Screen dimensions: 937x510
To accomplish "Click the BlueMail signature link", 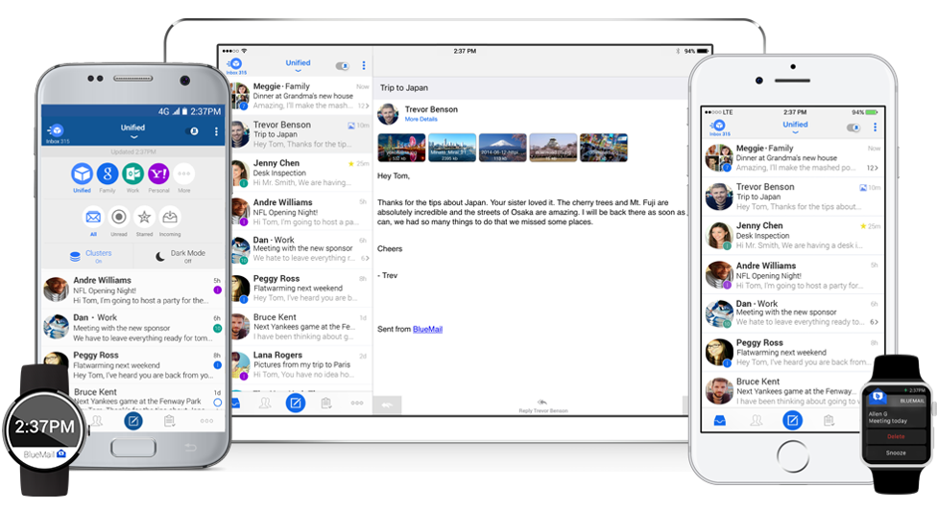I will click(x=427, y=329).
